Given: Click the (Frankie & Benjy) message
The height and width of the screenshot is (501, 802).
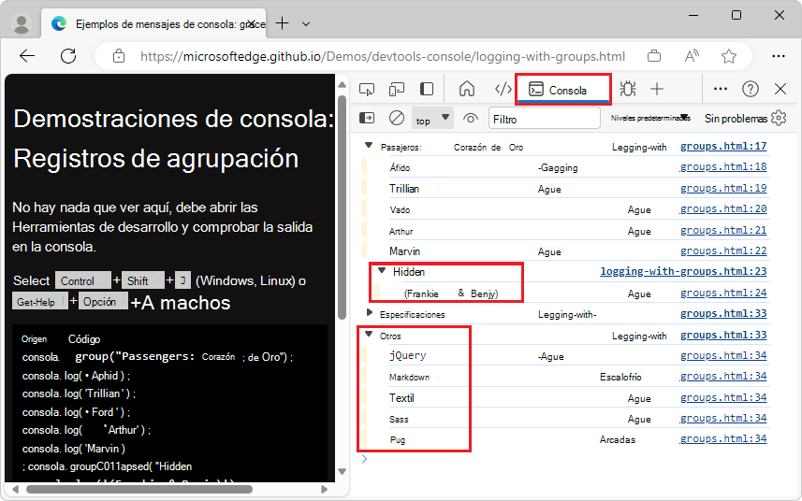Looking at the screenshot, I should pyautogui.click(x=451, y=293).
